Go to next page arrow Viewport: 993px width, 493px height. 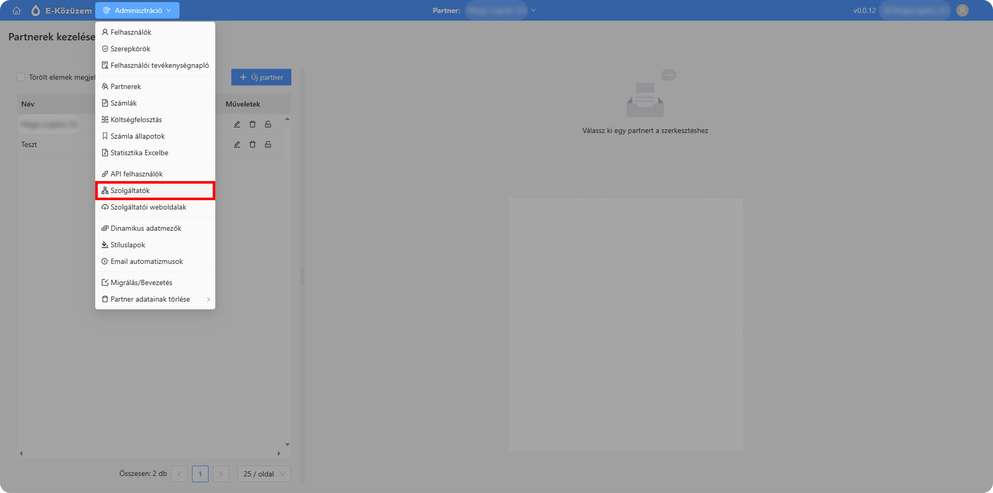(x=221, y=474)
